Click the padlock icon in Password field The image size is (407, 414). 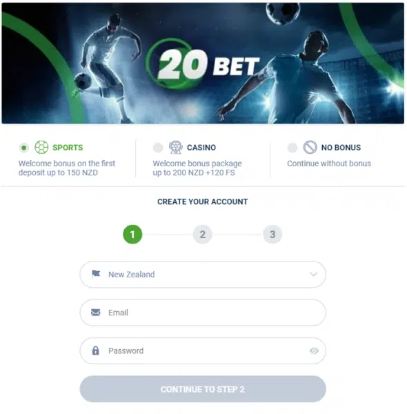pyautogui.click(x=96, y=351)
